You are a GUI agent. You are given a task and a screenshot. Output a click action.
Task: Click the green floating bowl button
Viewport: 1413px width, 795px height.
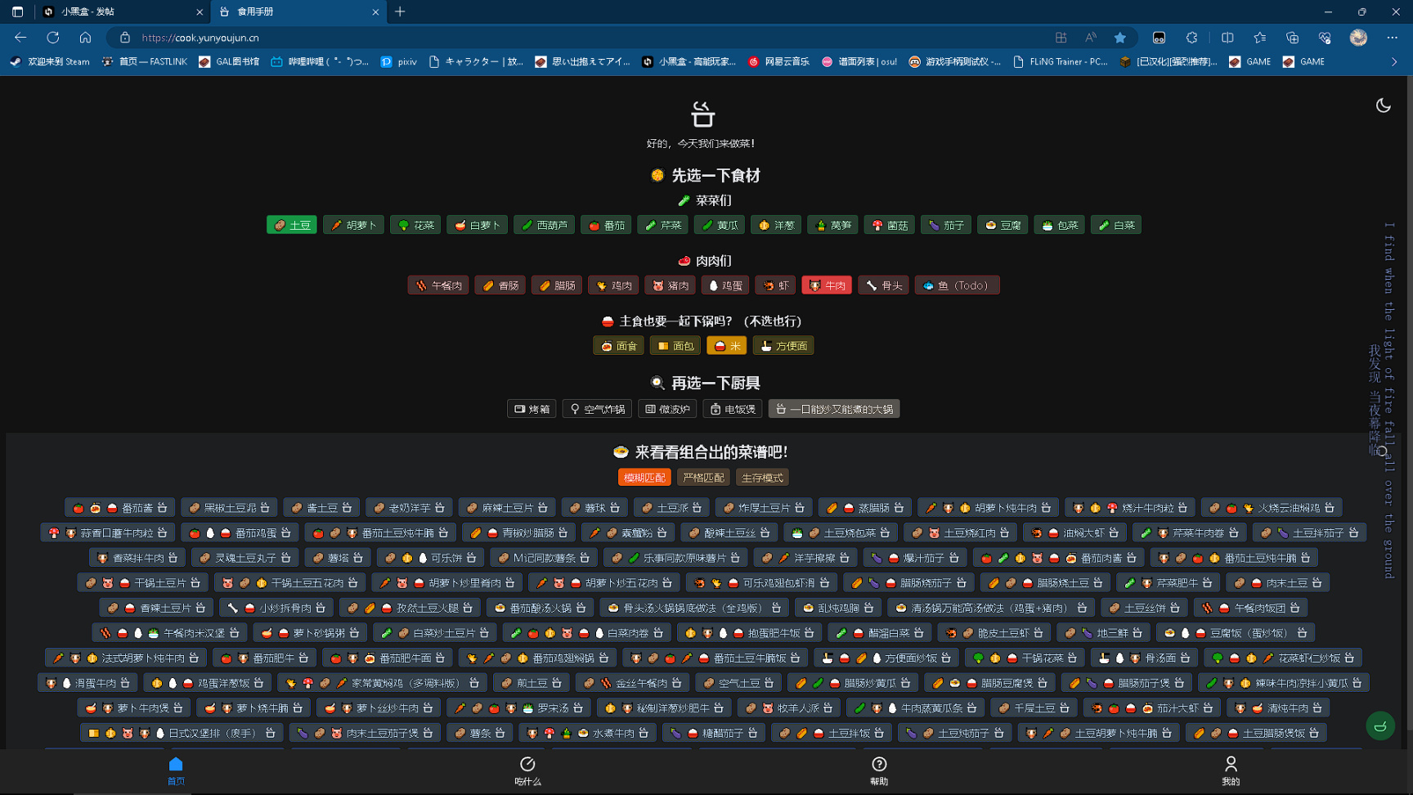(1380, 725)
